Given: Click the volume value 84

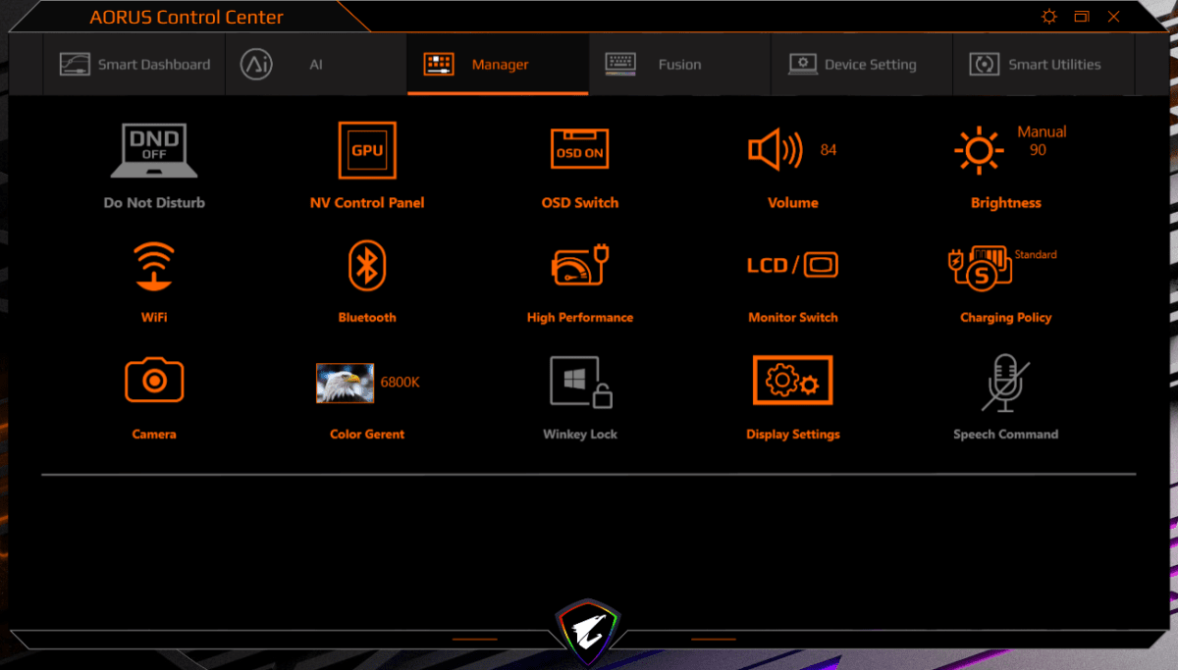Looking at the screenshot, I should click(829, 150).
